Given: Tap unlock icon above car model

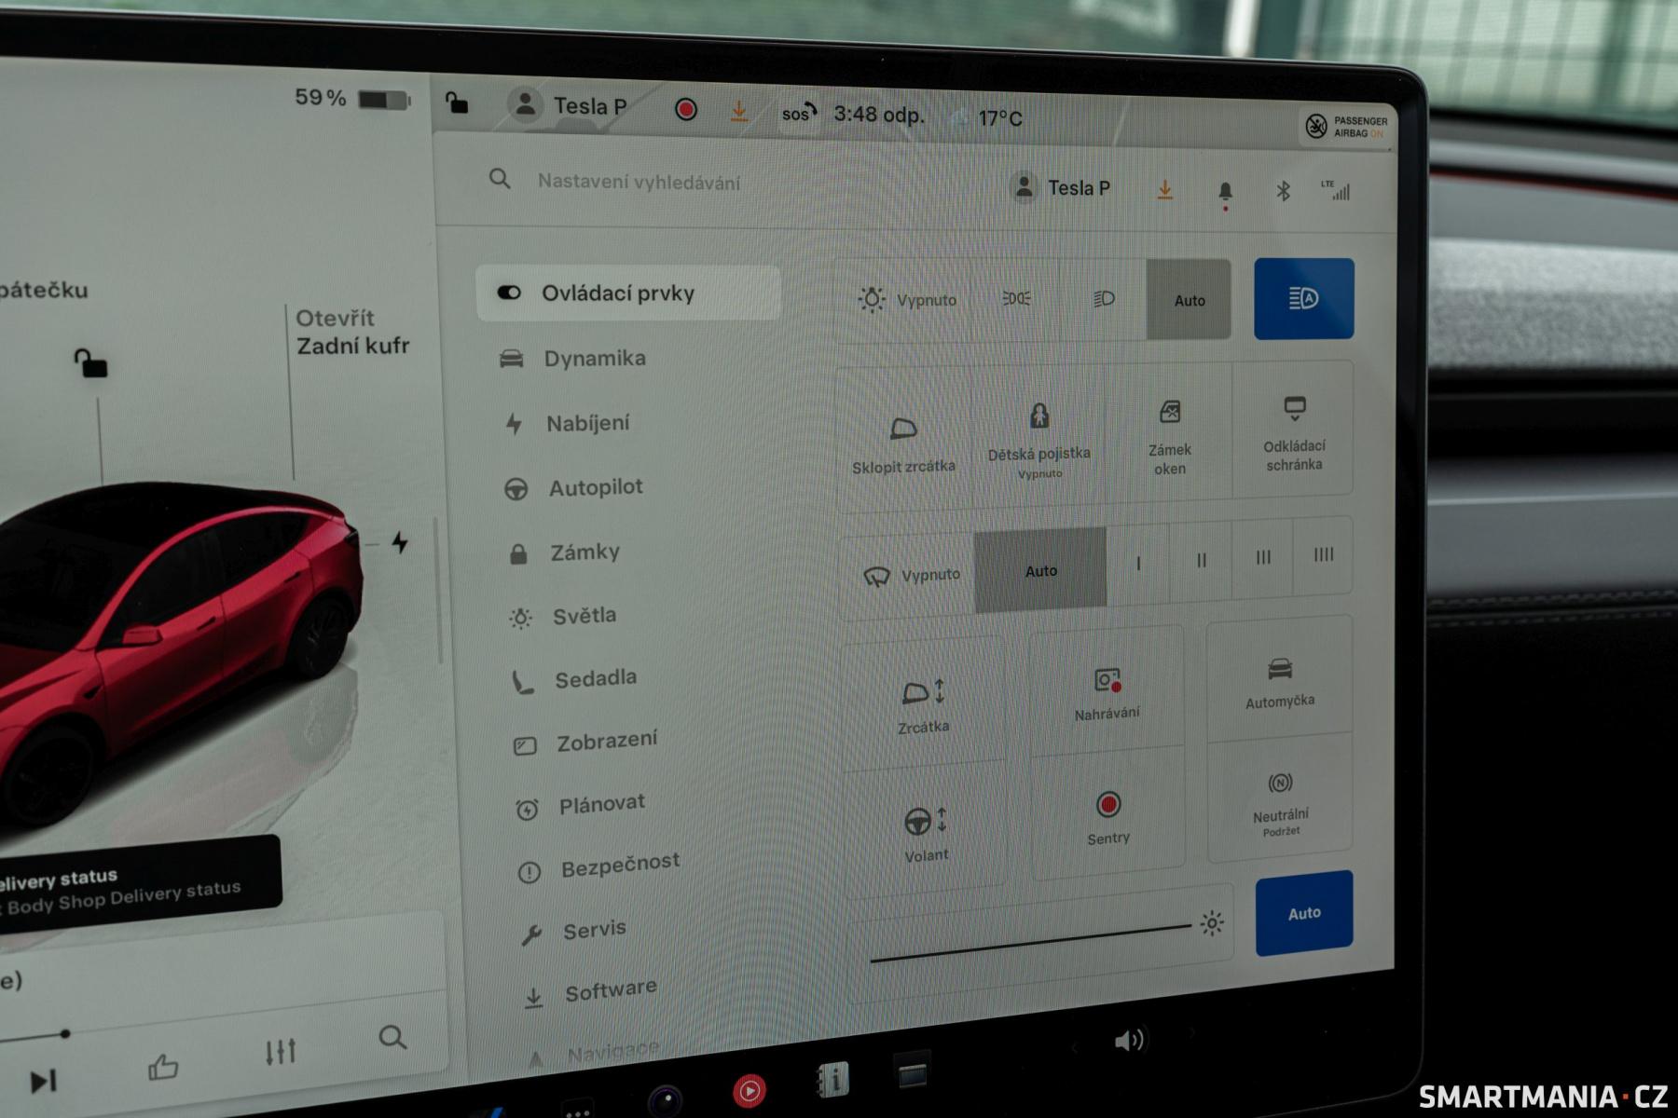Looking at the screenshot, I should tap(90, 362).
